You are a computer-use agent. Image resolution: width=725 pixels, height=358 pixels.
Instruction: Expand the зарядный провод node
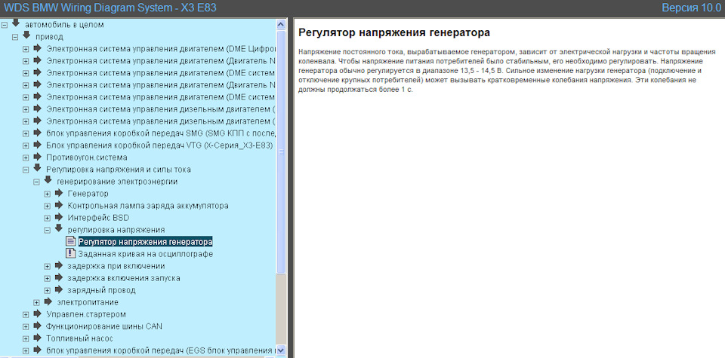(47, 291)
